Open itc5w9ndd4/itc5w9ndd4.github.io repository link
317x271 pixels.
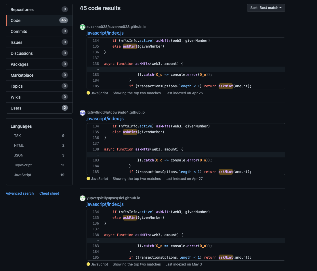[x=116, y=112]
